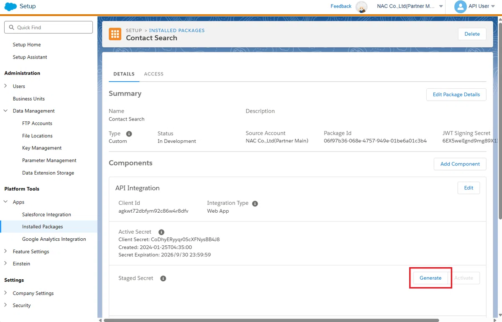Image resolution: width=502 pixels, height=322 pixels.
Task: Click the Active Secret info icon
Action: (x=161, y=232)
